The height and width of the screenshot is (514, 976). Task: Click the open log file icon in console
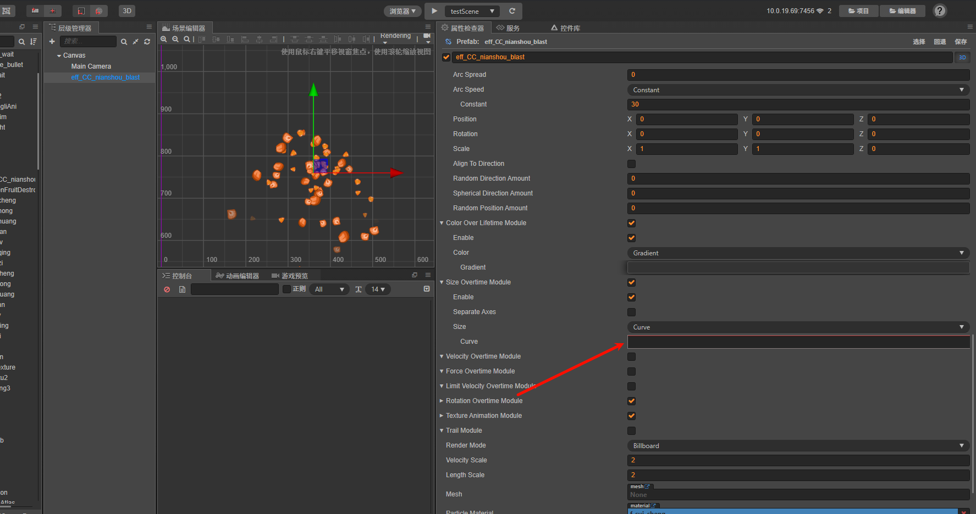[182, 289]
